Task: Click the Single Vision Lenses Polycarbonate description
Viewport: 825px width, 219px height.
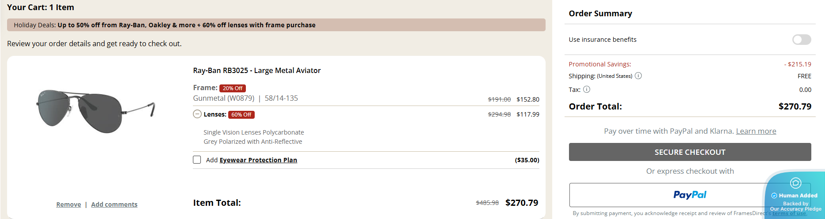Action: pyautogui.click(x=253, y=132)
